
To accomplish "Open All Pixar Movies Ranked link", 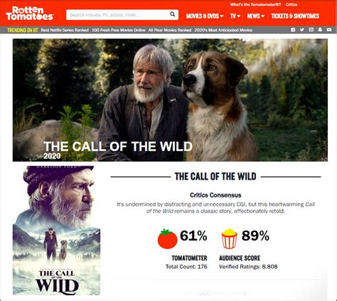I will click(x=170, y=30).
